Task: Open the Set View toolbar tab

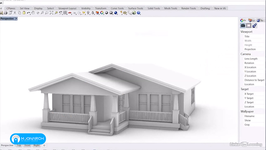Action: (x=25, y=8)
